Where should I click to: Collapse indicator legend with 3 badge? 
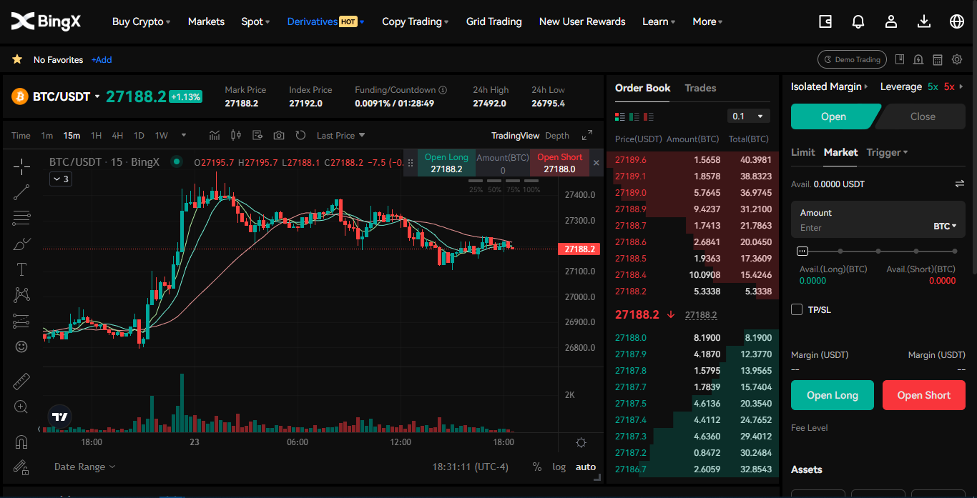pos(60,179)
